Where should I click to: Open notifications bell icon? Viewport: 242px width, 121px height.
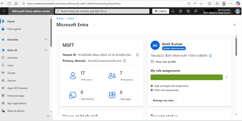pos(173,11)
